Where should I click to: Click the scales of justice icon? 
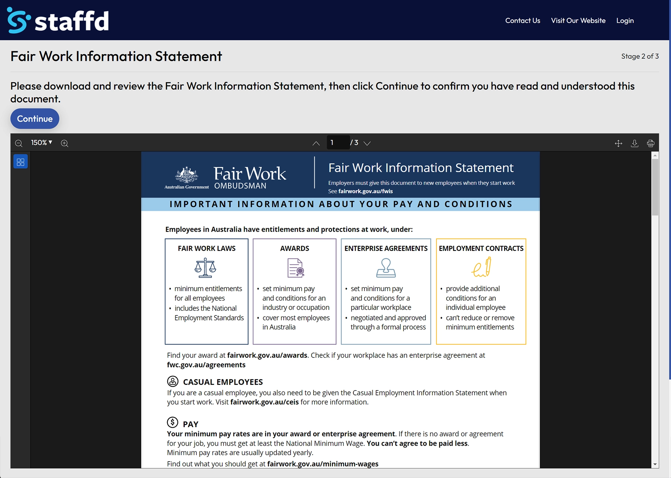205,268
